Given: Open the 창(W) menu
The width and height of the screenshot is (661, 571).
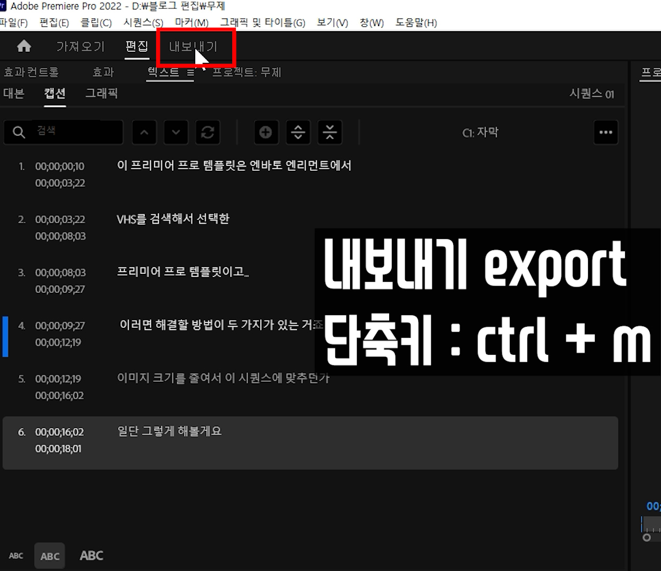Looking at the screenshot, I should click(372, 23).
